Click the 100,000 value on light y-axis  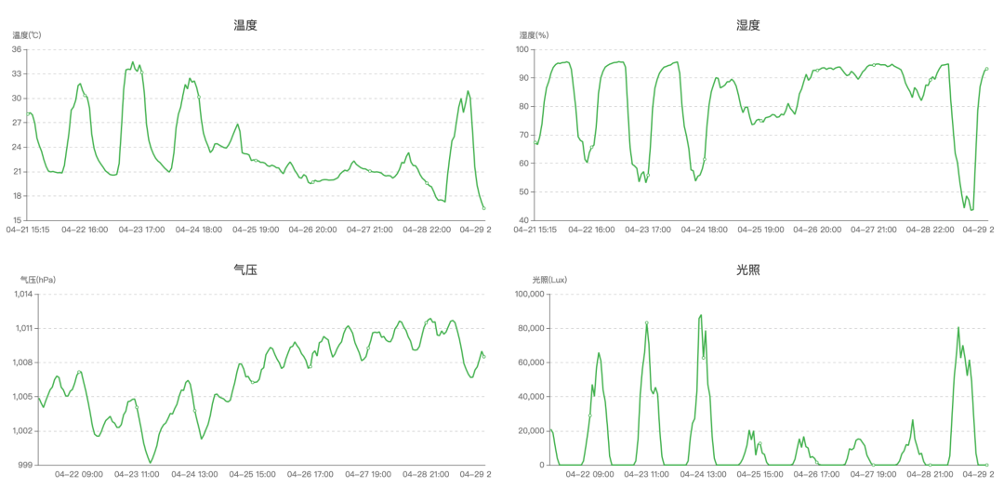[527, 295]
